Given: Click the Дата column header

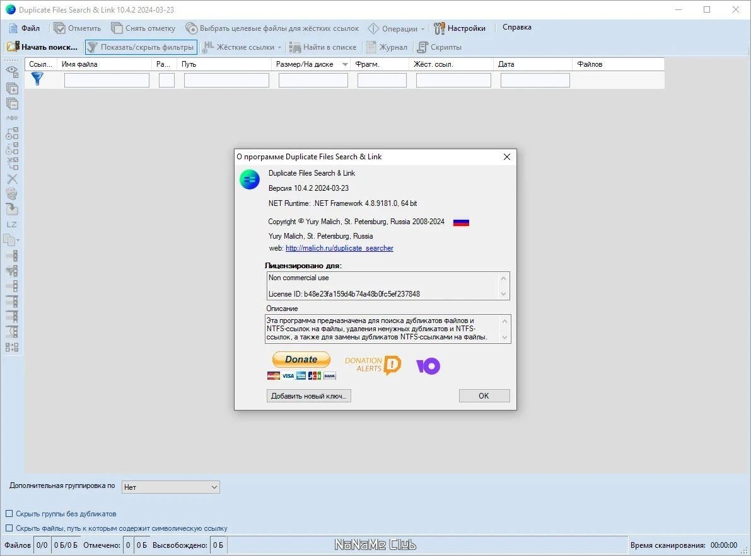Looking at the screenshot, I should click(533, 64).
